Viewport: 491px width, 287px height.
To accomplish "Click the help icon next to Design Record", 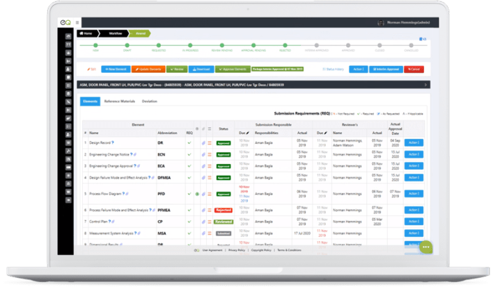I will coord(113,142).
